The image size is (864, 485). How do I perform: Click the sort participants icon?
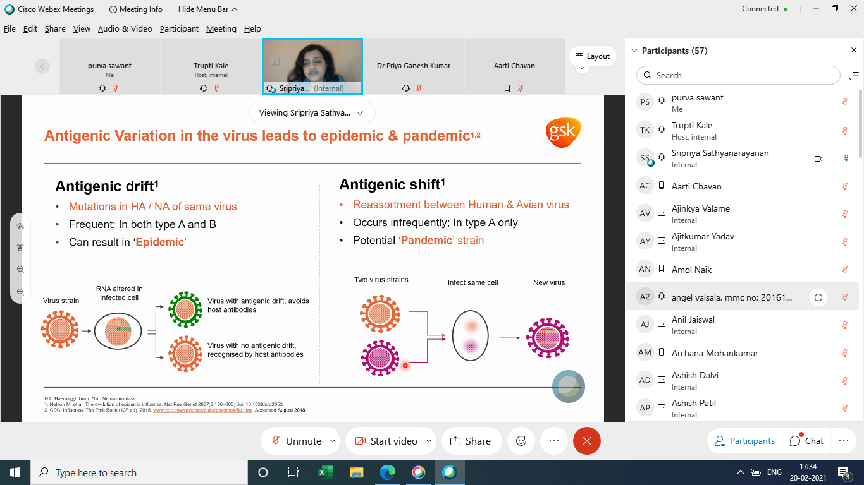pyautogui.click(x=853, y=75)
